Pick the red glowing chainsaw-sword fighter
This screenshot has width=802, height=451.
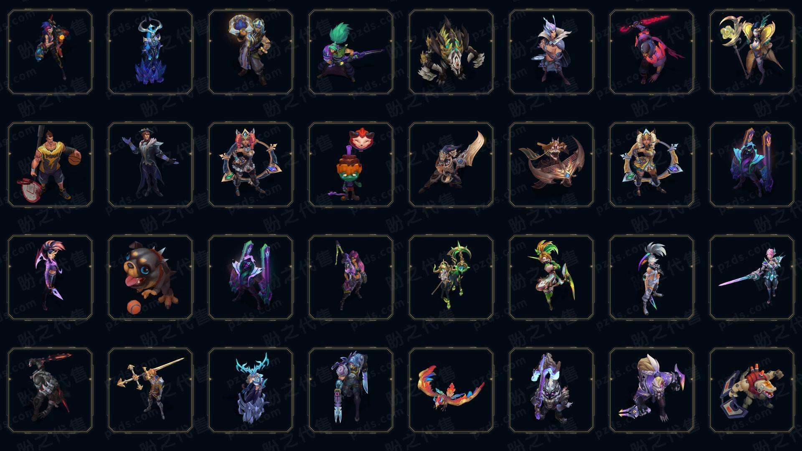(x=652, y=52)
